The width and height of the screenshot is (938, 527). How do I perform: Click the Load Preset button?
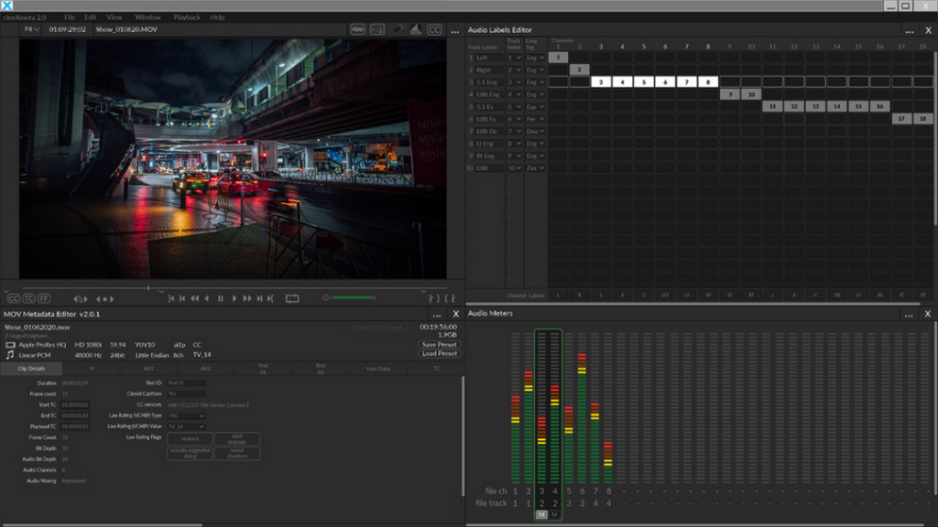[440, 353]
